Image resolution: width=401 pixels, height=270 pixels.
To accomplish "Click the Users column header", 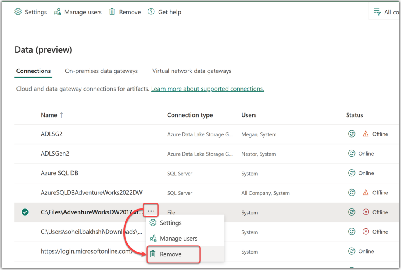I will pyautogui.click(x=249, y=115).
